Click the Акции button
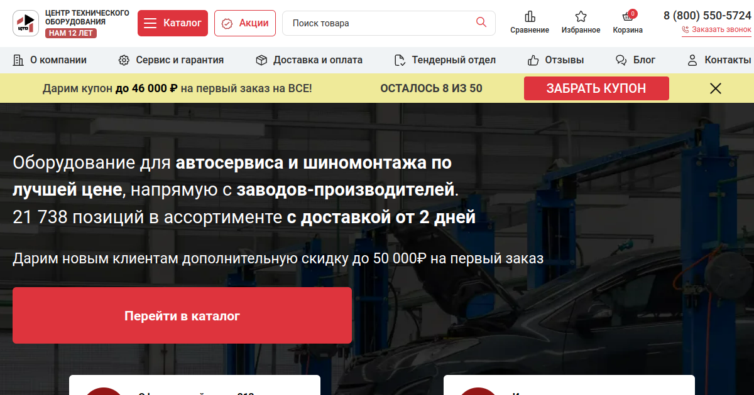 (245, 23)
